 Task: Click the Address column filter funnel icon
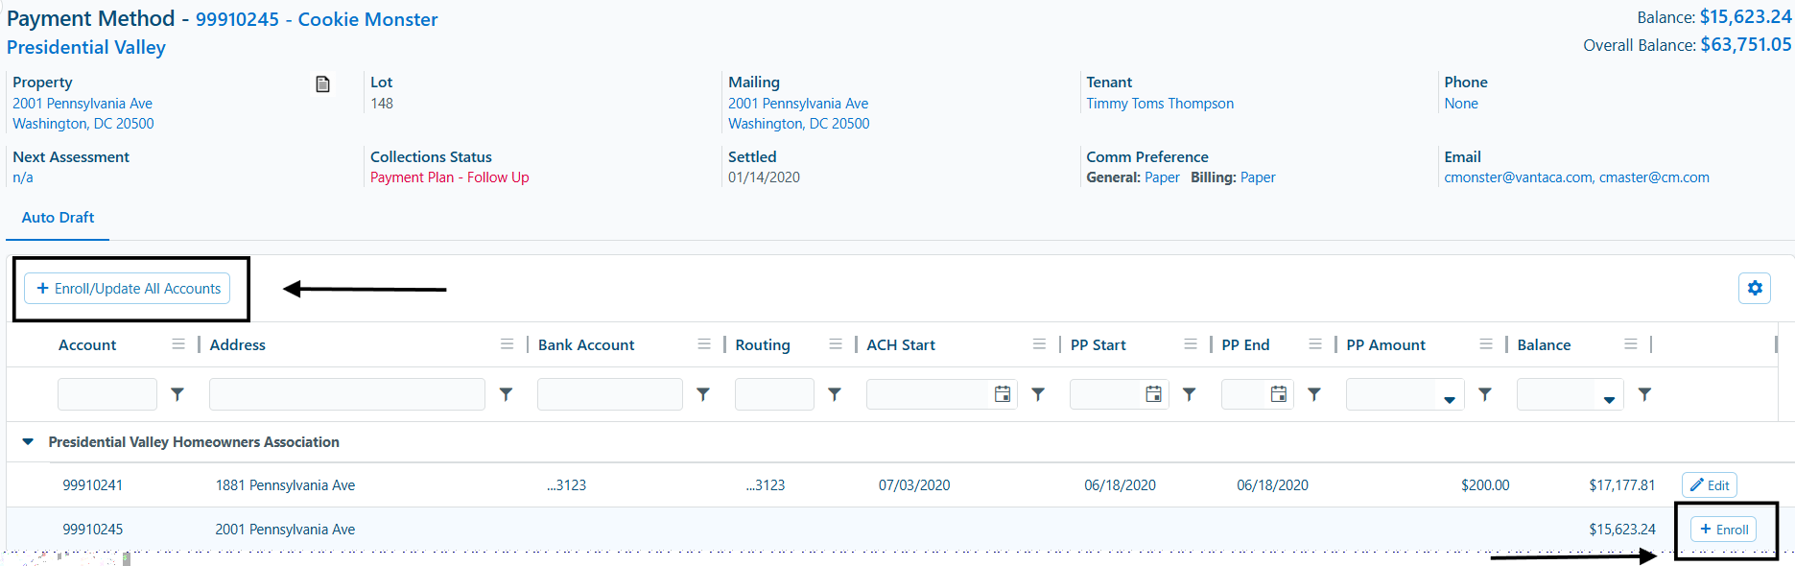point(506,394)
